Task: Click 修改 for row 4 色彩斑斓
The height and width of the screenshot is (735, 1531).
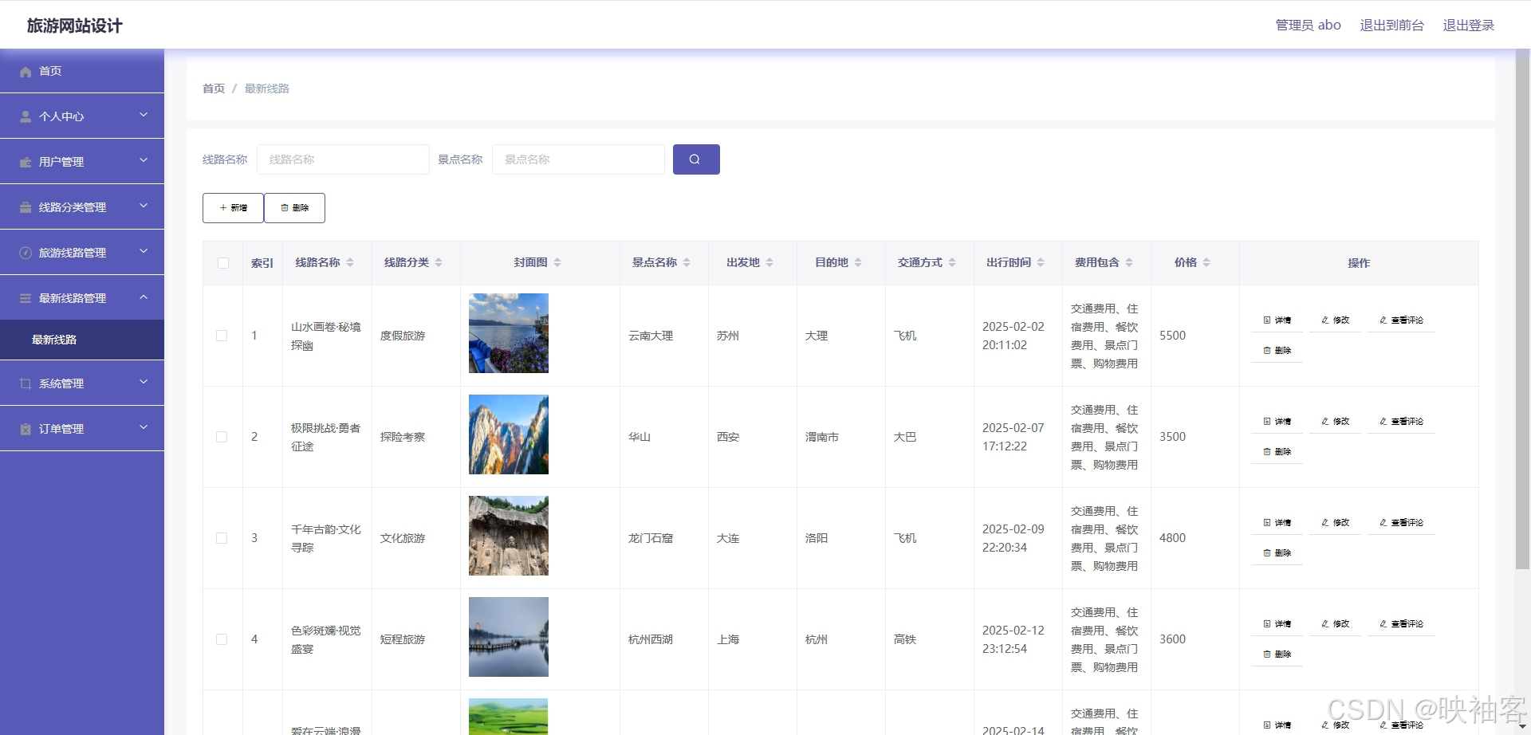Action: 1335,624
